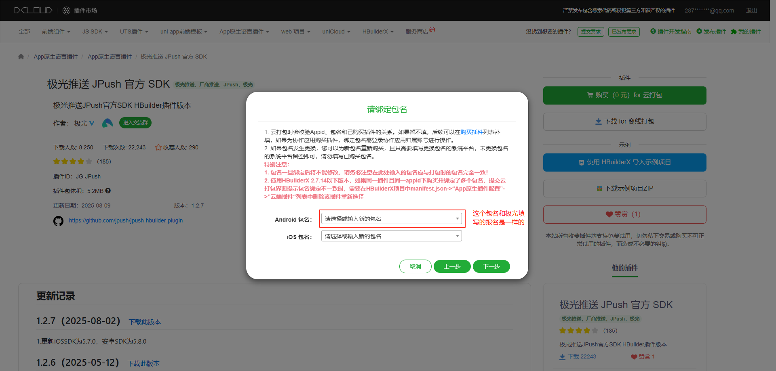Open 插件开发指南 help link
776x371 pixels.
point(671,31)
